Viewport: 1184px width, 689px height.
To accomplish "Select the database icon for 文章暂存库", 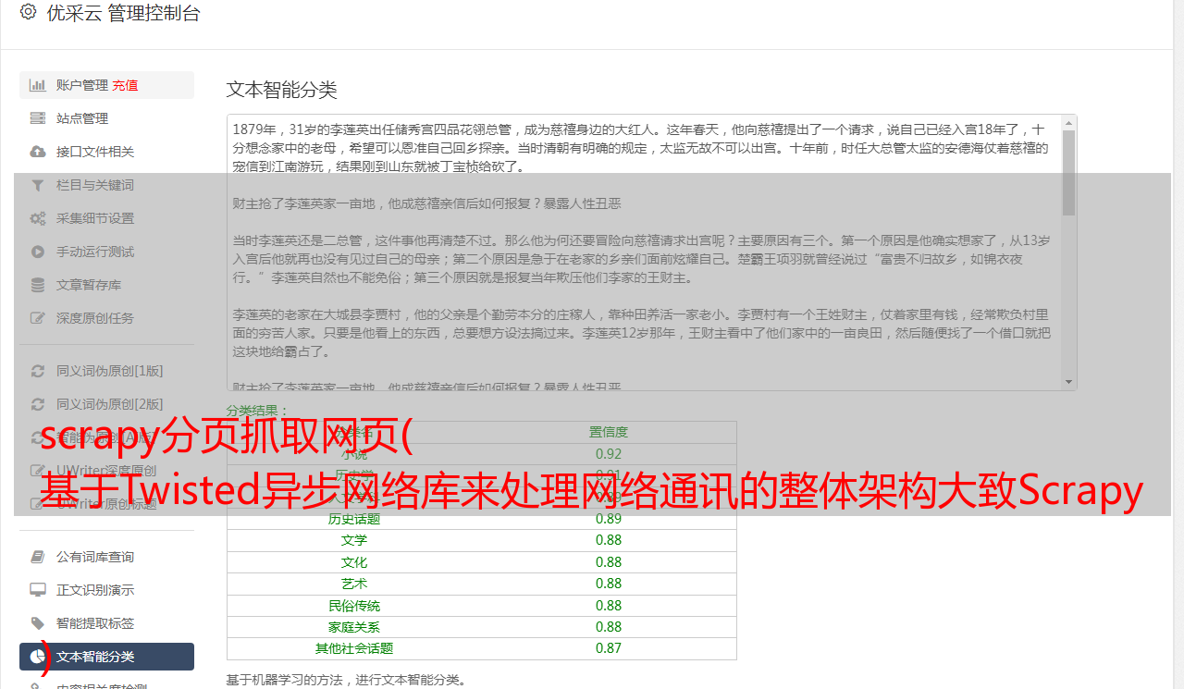I will 38,285.
